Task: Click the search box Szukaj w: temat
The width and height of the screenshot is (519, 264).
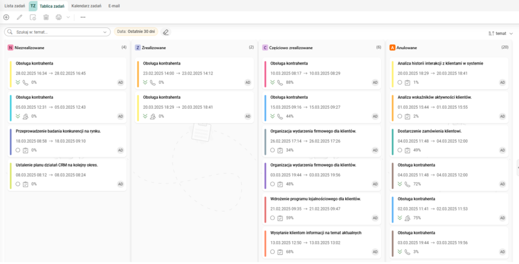Action: (x=57, y=32)
